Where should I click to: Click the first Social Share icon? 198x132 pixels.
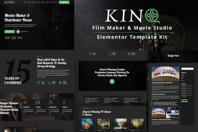(x=182, y=101)
